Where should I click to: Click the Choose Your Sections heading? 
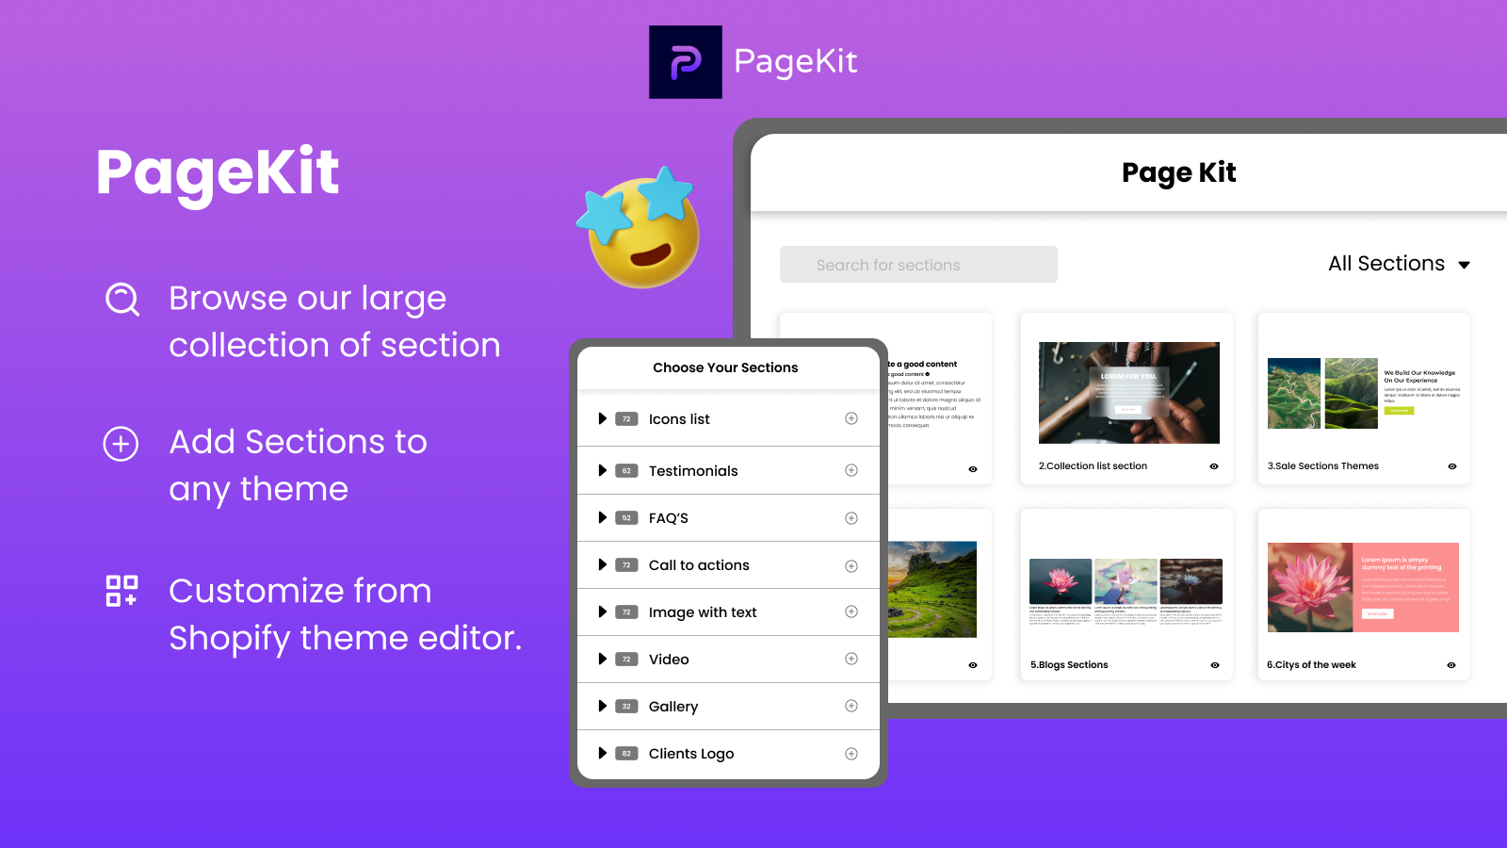725,367
